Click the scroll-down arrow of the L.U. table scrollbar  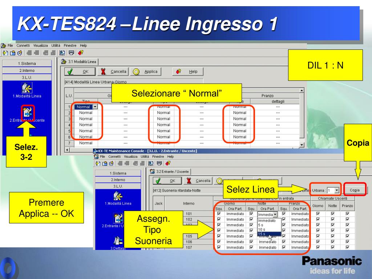302,145
